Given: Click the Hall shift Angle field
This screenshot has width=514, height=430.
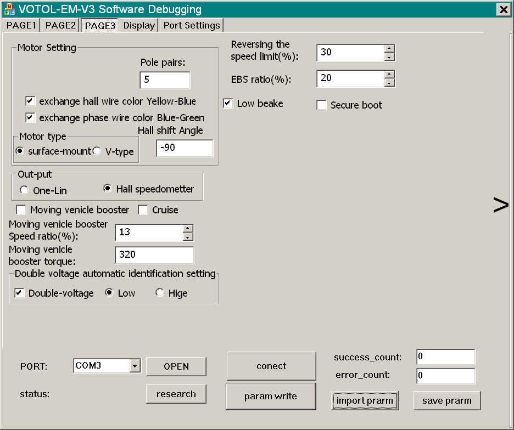Looking at the screenshot, I should (184, 148).
